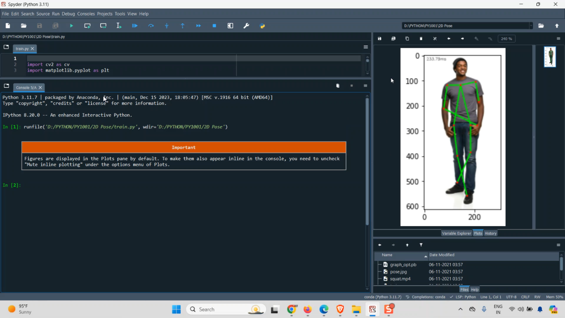The image size is (565, 318).
Task: Open the Debug menu in the menu bar
Action: [x=68, y=14]
